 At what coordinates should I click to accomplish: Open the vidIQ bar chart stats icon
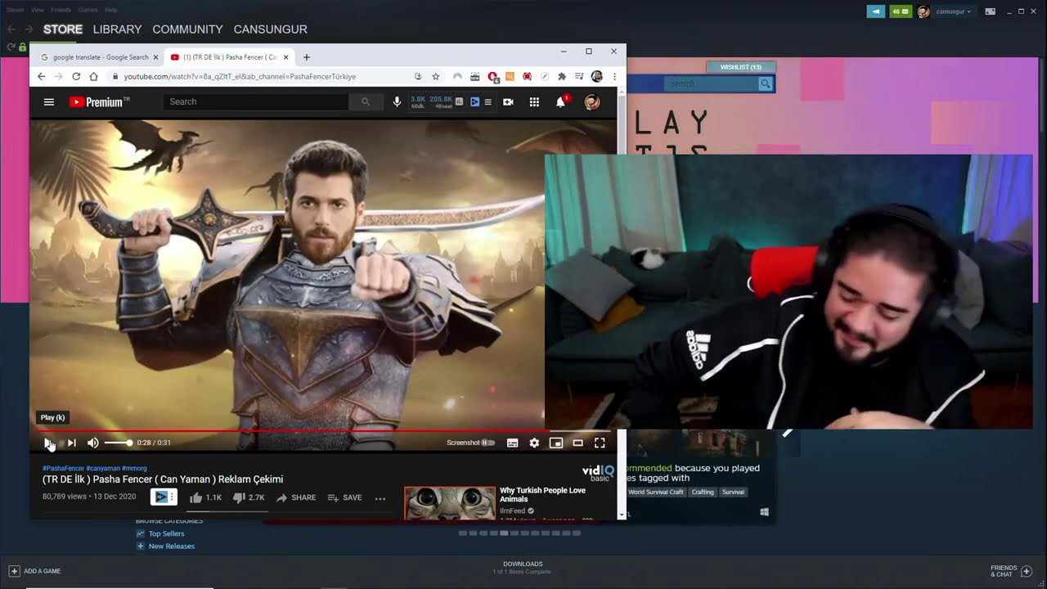(459, 101)
